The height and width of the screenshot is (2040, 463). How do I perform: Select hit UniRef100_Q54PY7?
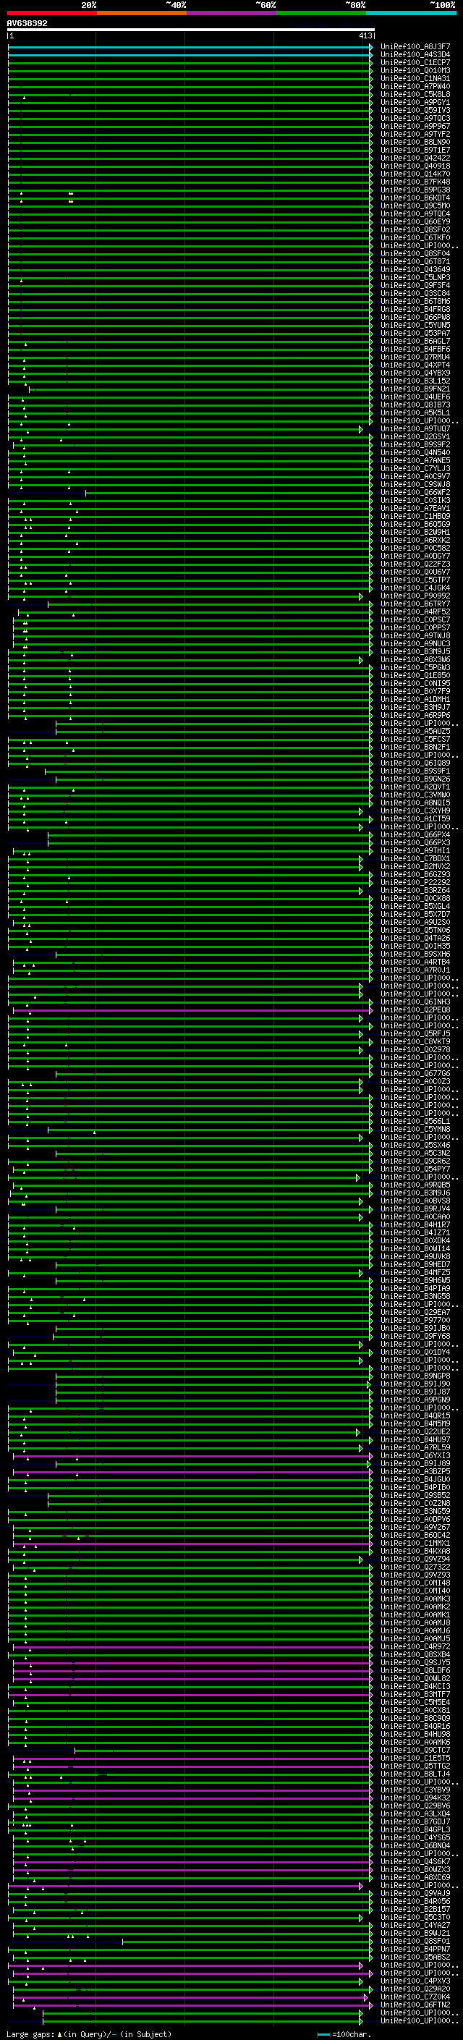pos(415,1169)
